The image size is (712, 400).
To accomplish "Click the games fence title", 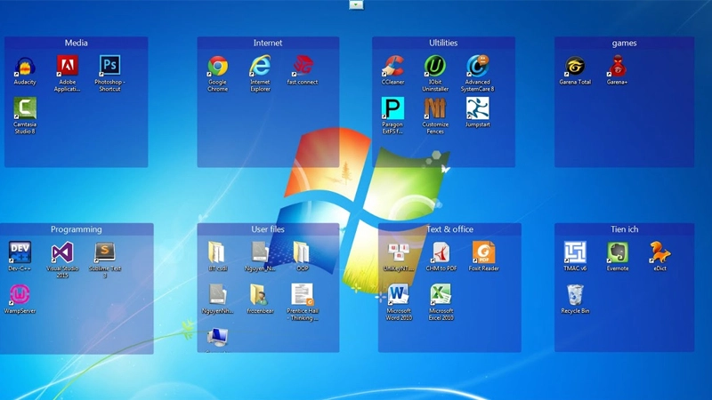I will coord(625,43).
